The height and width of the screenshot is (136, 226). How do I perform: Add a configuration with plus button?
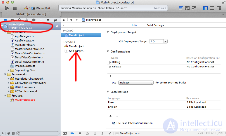point(111,76)
